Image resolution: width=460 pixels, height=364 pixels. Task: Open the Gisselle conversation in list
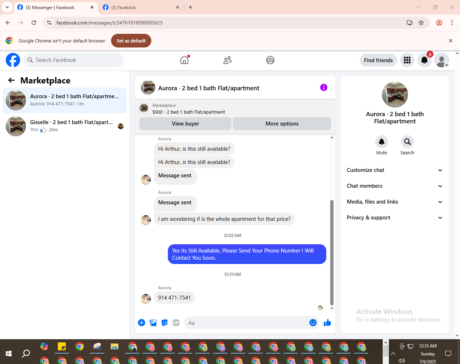coord(65,126)
